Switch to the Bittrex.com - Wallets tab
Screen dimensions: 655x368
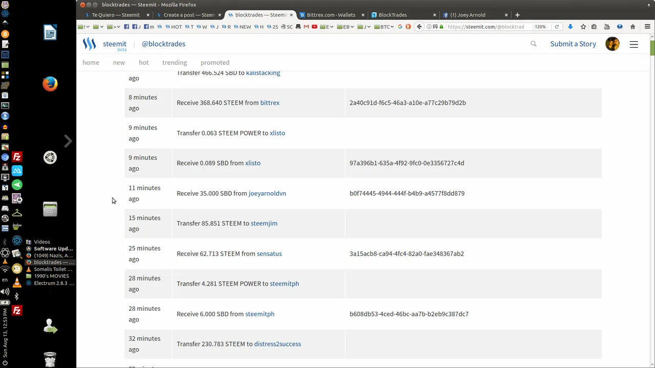[x=331, y=15]
